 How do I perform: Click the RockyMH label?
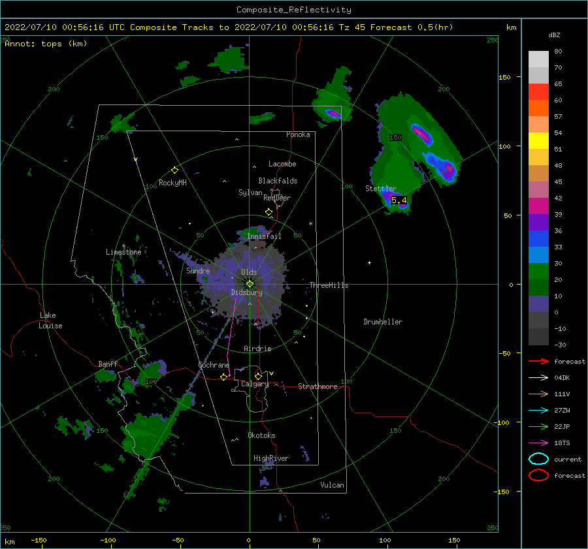click(172, 183)
